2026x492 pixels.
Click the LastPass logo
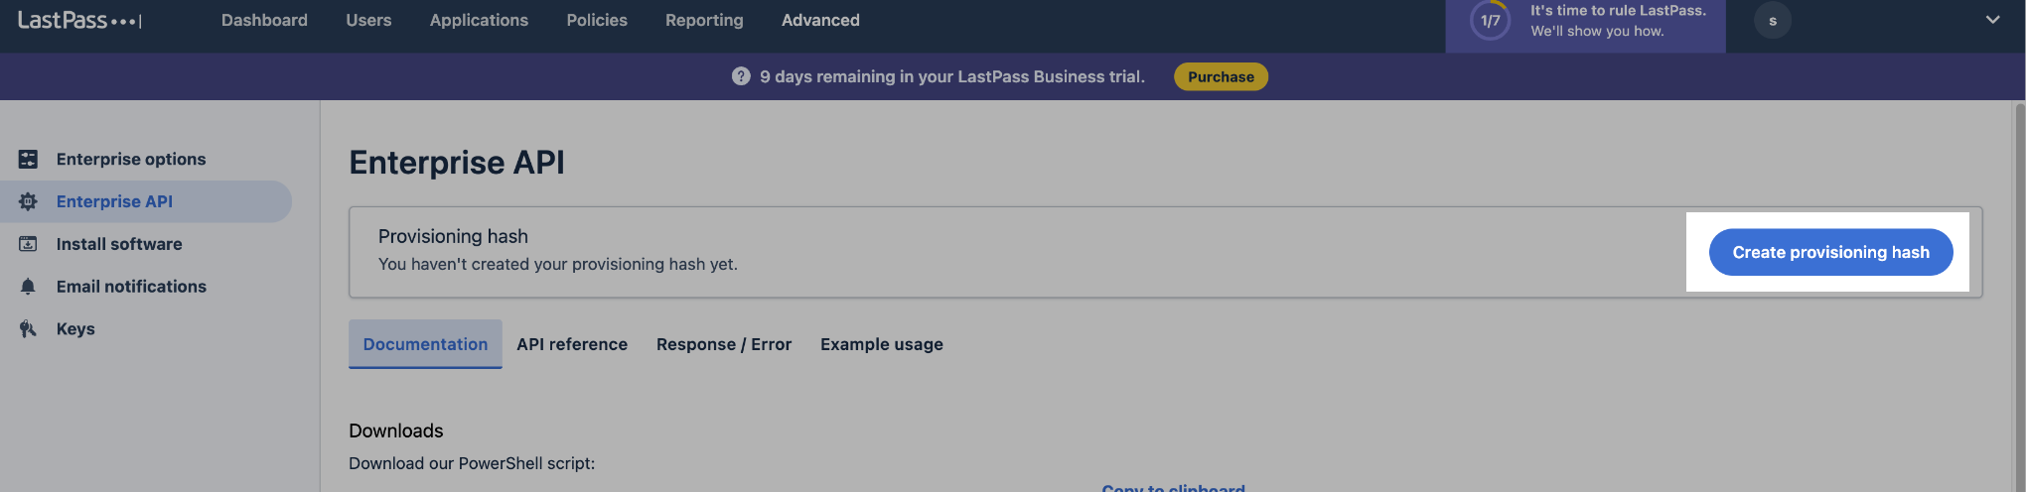[79, 20]
